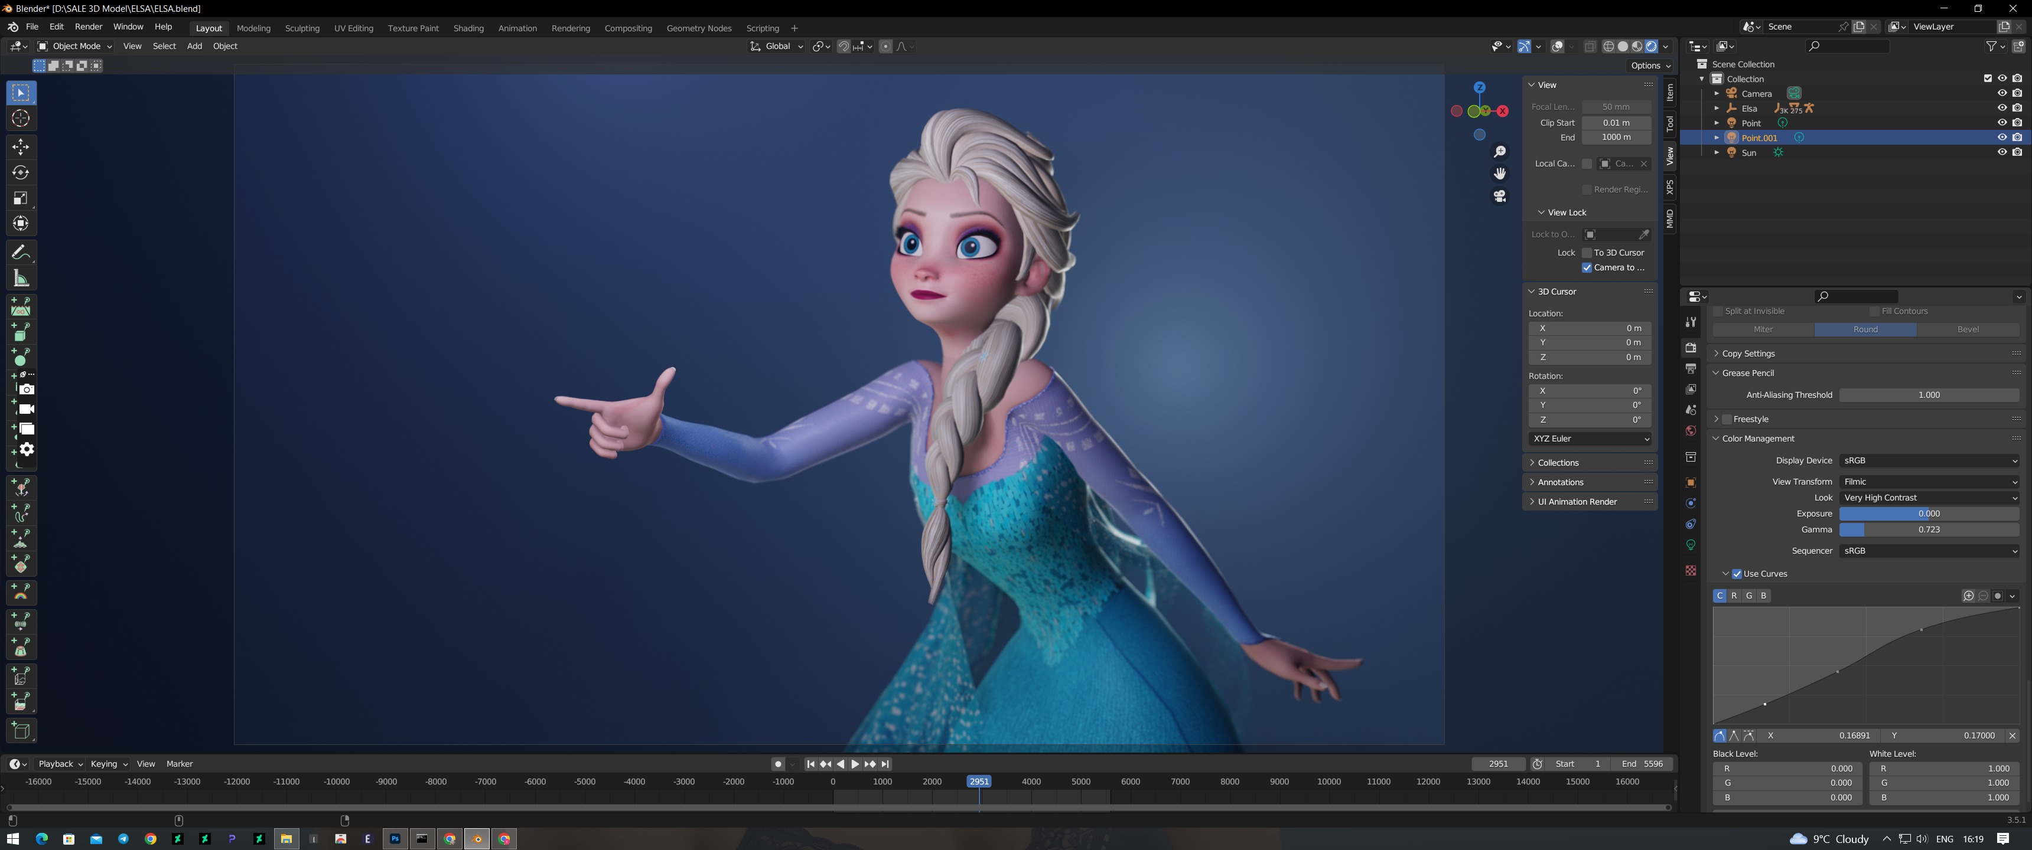Screen dimensions: 2032x850
Task: Select the Cursor tool in toolbar
Action: click(x=21, y=118)
